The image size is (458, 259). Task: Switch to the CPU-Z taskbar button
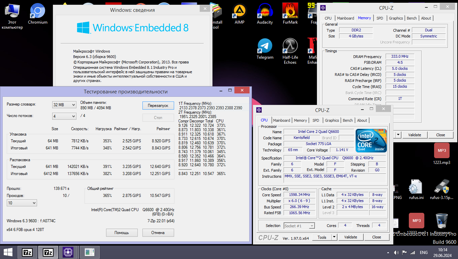coord(68,252)
